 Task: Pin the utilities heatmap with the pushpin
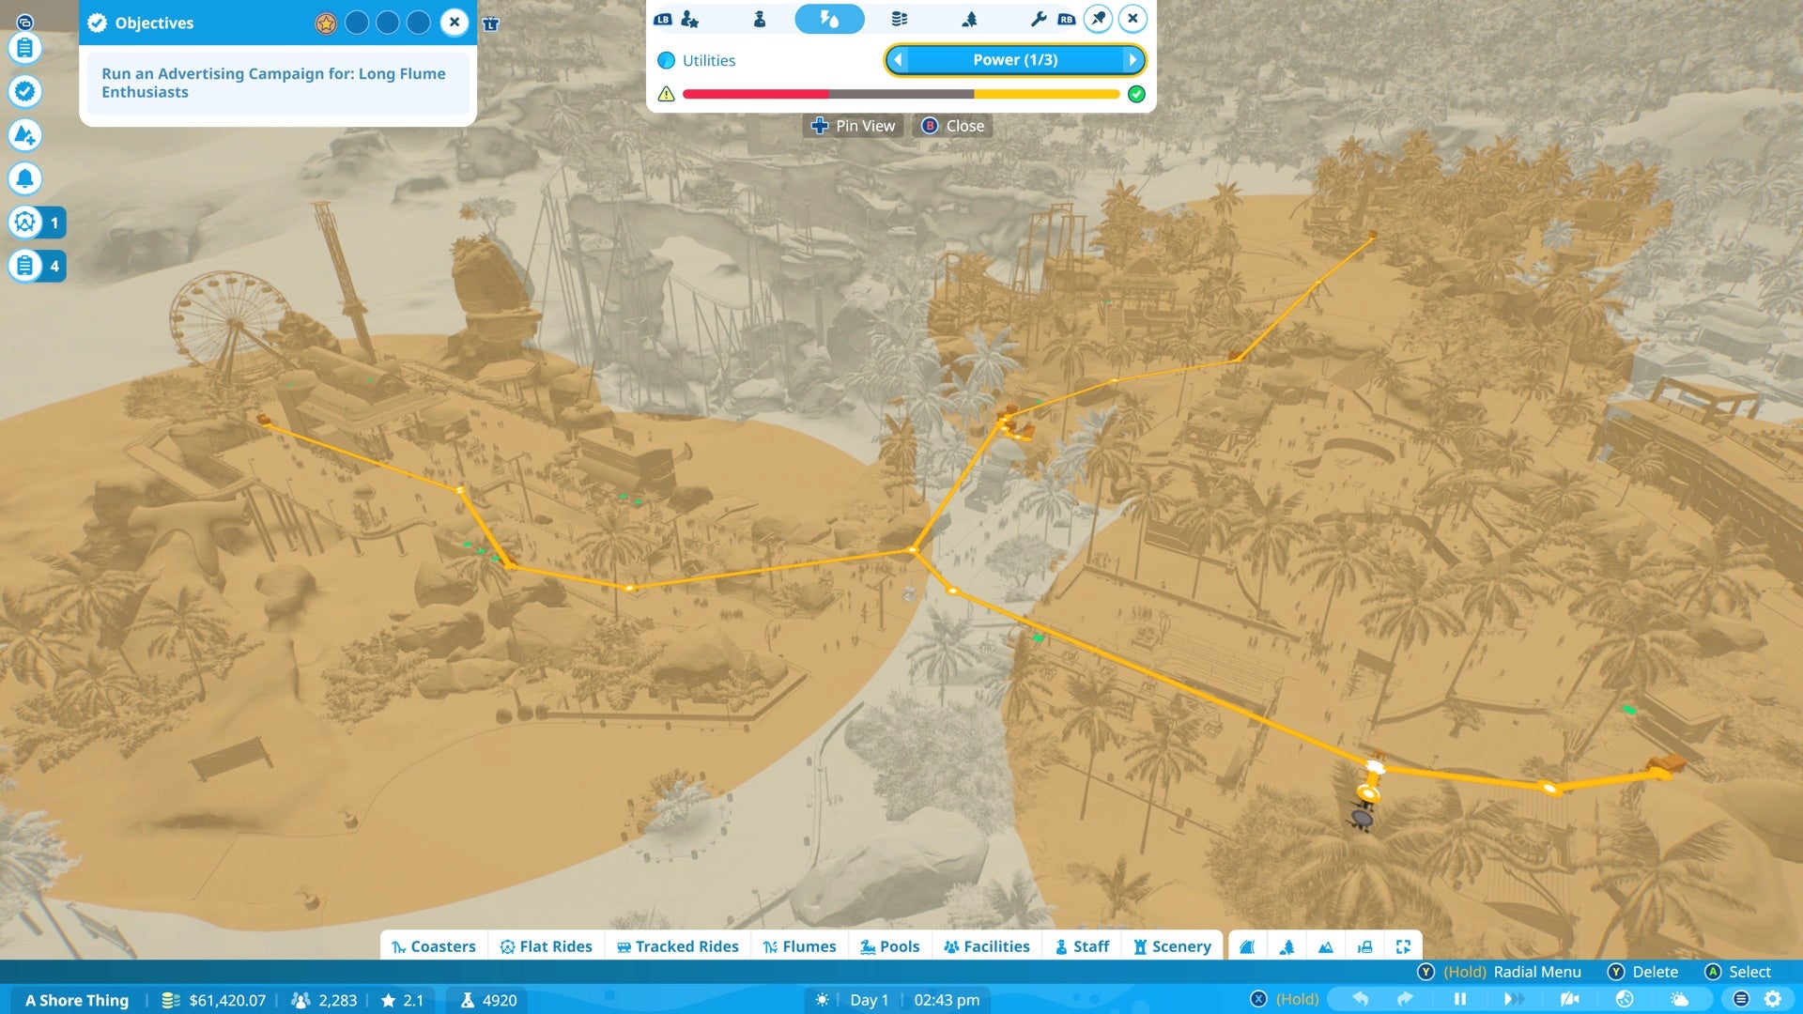[1098, 18]
